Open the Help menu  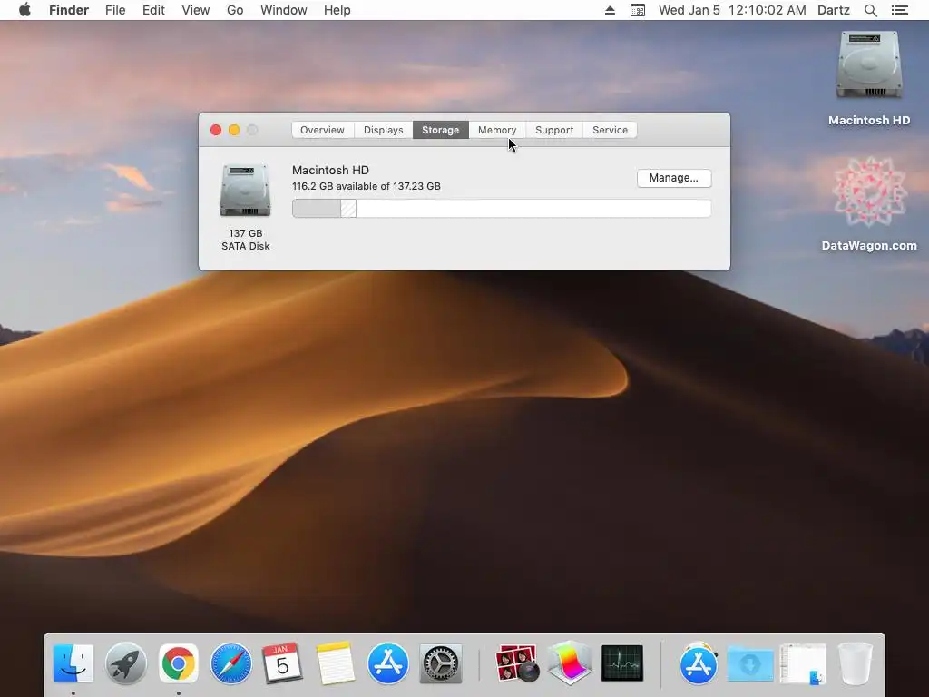tap(337, 10)
